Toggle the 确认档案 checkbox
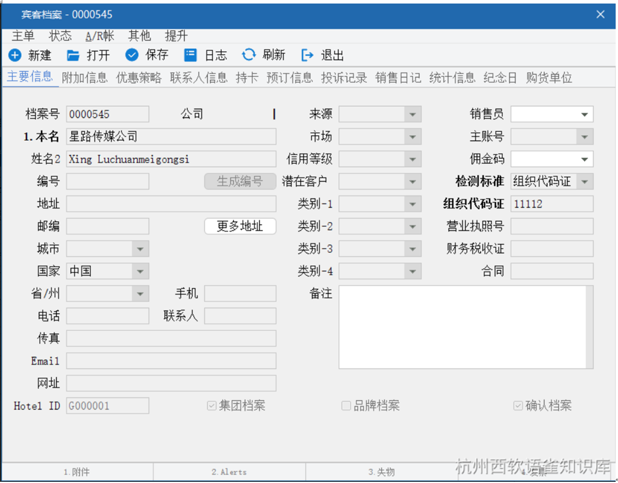The height and width of the screenshot is (483, 618). [518, 406]
